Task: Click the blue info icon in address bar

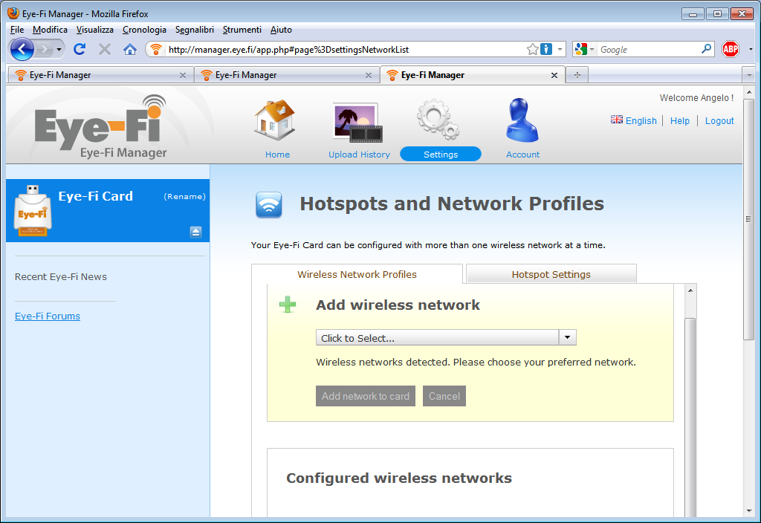Action: point(546,49)
